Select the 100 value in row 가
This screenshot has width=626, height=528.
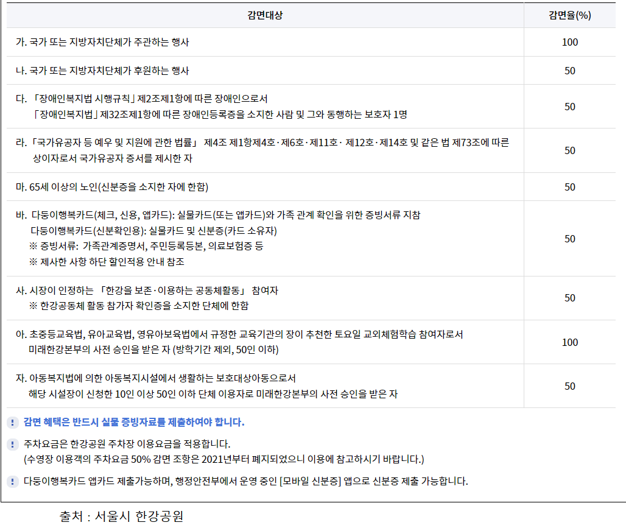click(569, 43)
